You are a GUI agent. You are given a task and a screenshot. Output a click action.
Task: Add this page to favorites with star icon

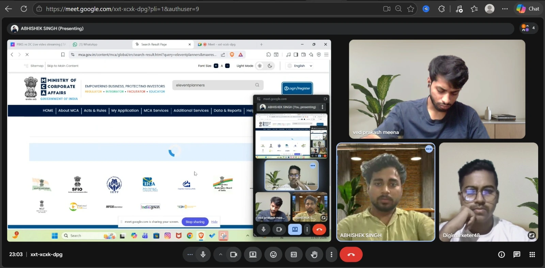(x=411, y=9)
